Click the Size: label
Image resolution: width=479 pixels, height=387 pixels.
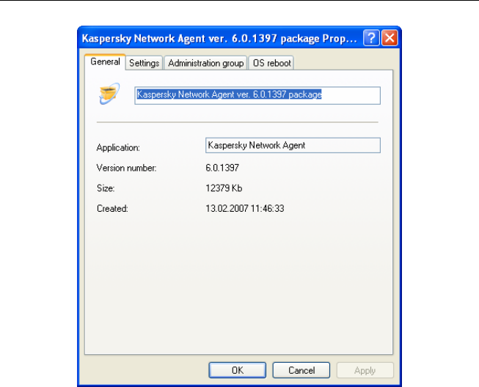[106, 188]
